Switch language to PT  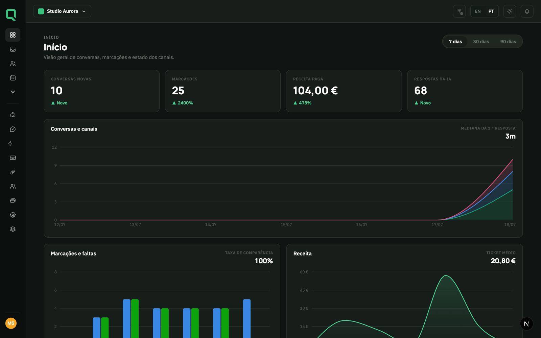tap(491, 11)
